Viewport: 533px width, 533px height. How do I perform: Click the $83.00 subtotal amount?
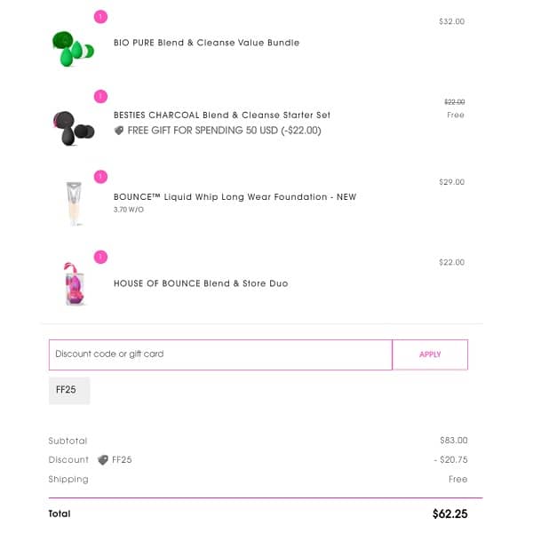click(453, 441)
